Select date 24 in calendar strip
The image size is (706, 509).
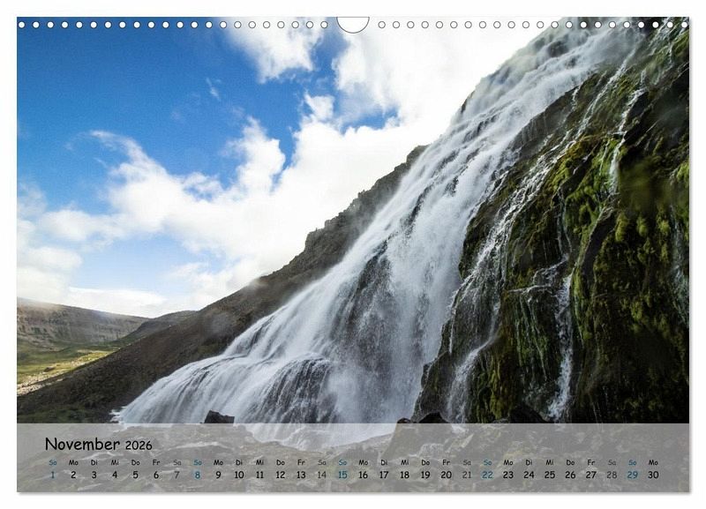[529, 475]
